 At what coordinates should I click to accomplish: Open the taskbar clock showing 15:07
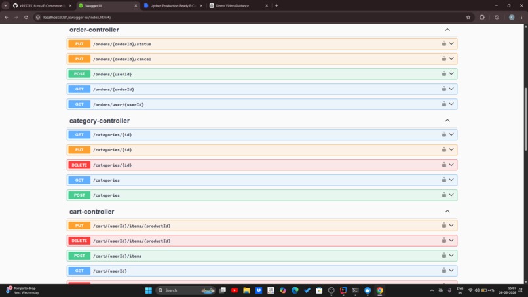tap(507, 290)
